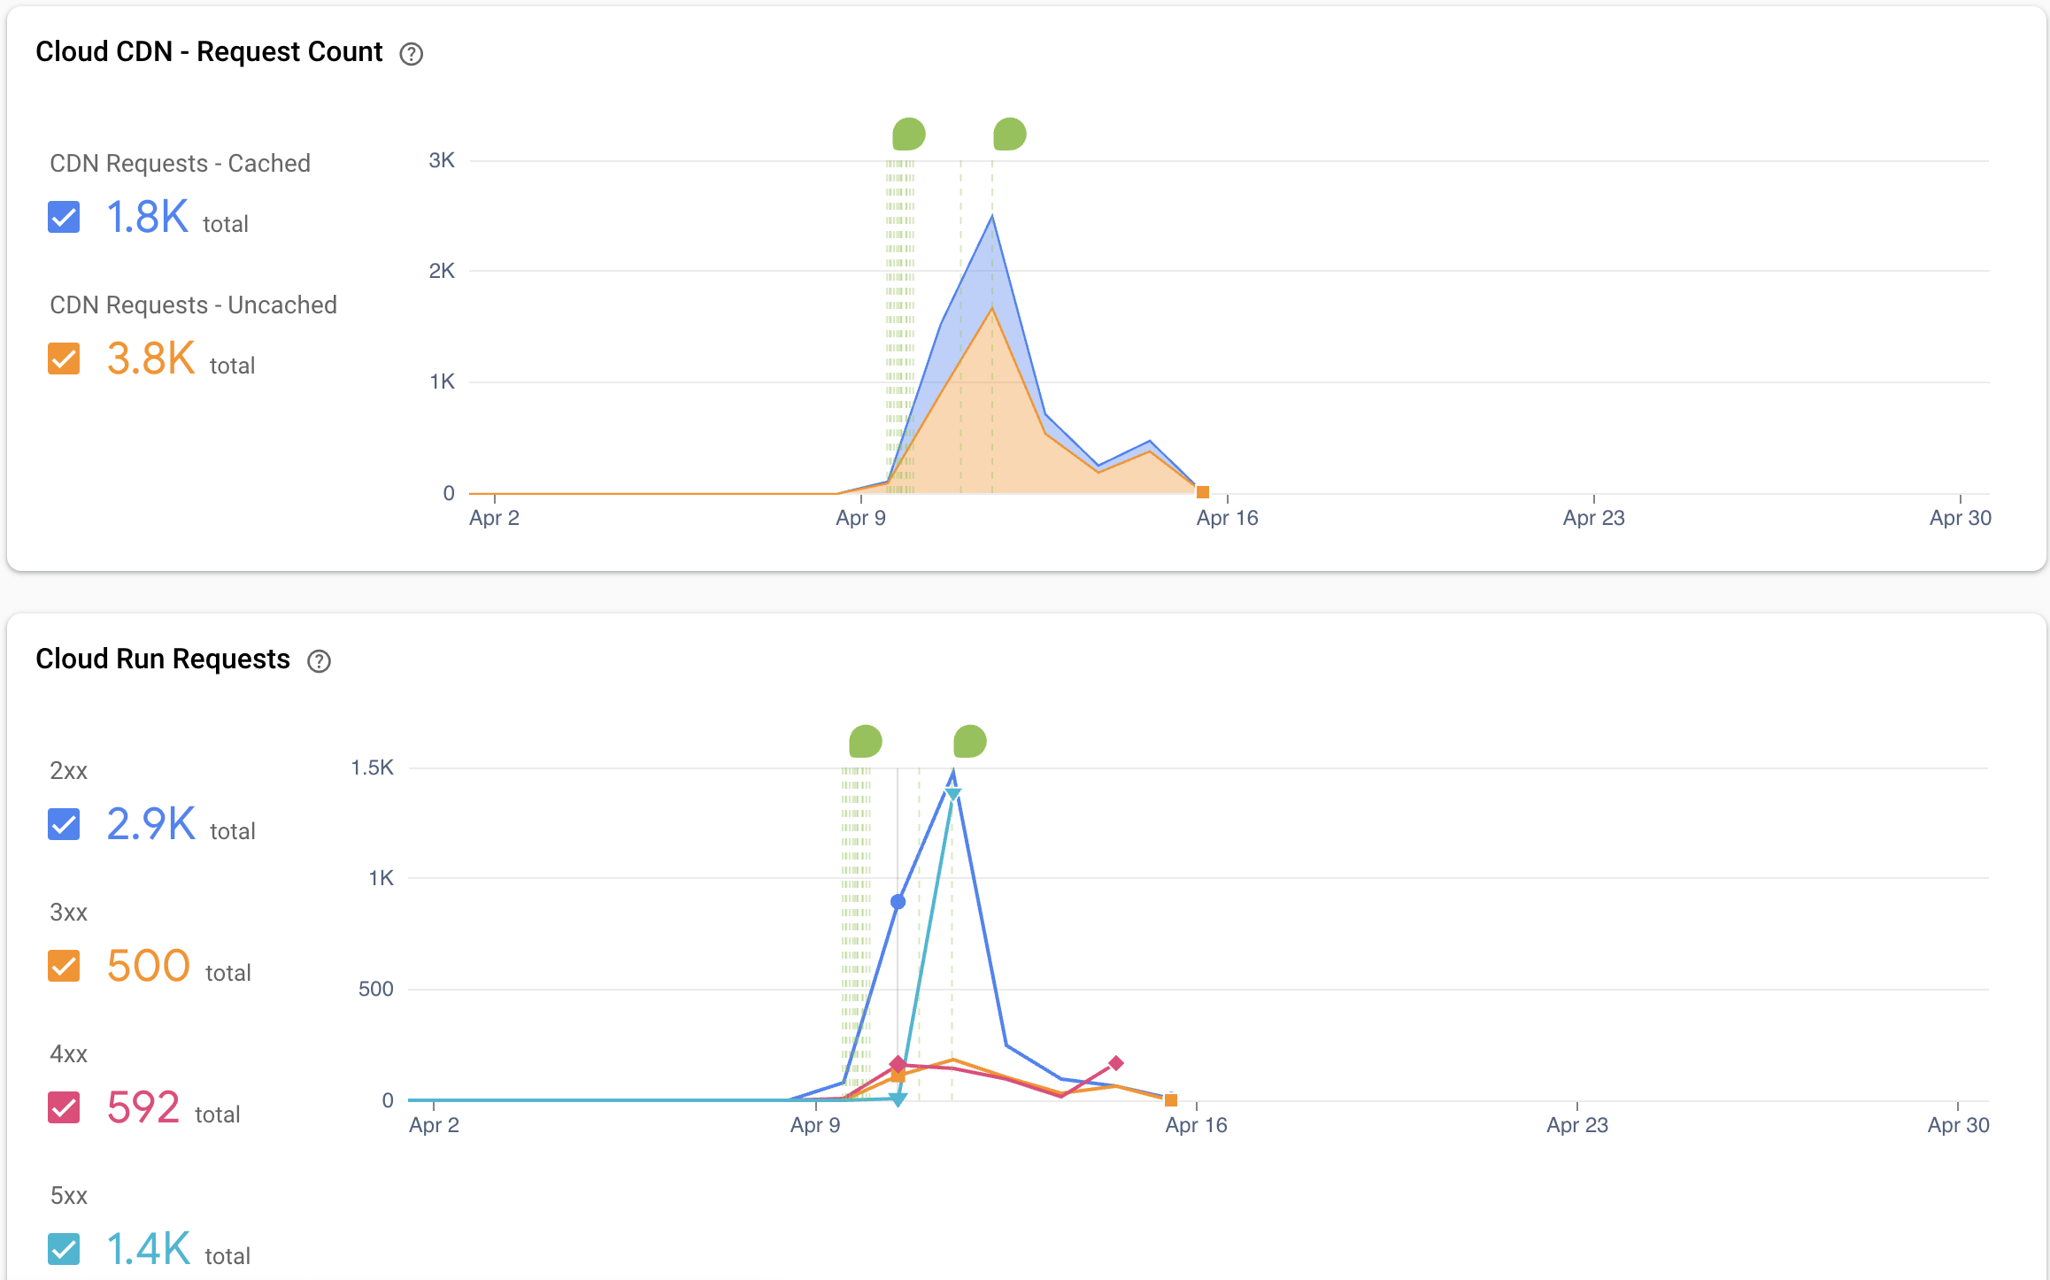Screen dimensions: 2050x1280
Task: Click pink diamond endpoint of 4xx line
Action: pos(1116,1063)
